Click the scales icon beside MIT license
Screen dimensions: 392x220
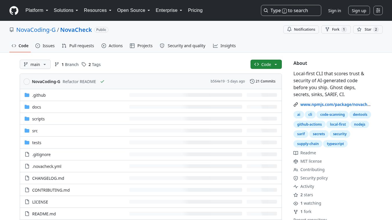pos(296,161)
